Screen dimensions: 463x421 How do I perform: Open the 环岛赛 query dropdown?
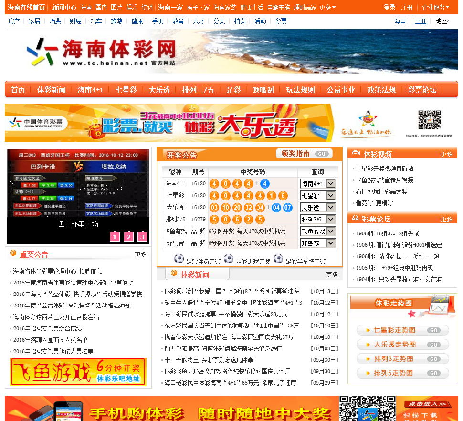pos(318,243)
